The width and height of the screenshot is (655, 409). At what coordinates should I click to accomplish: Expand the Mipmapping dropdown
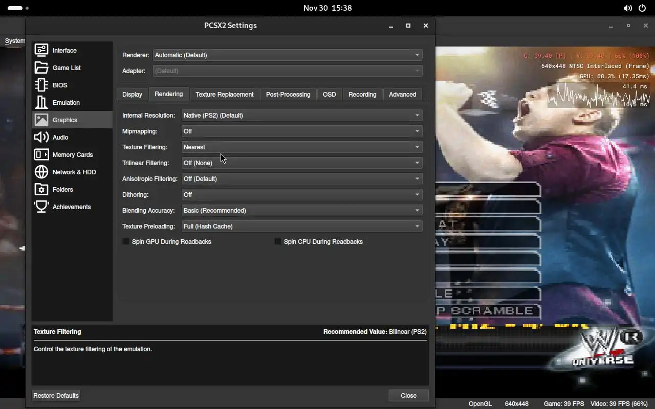pos(302,131)
